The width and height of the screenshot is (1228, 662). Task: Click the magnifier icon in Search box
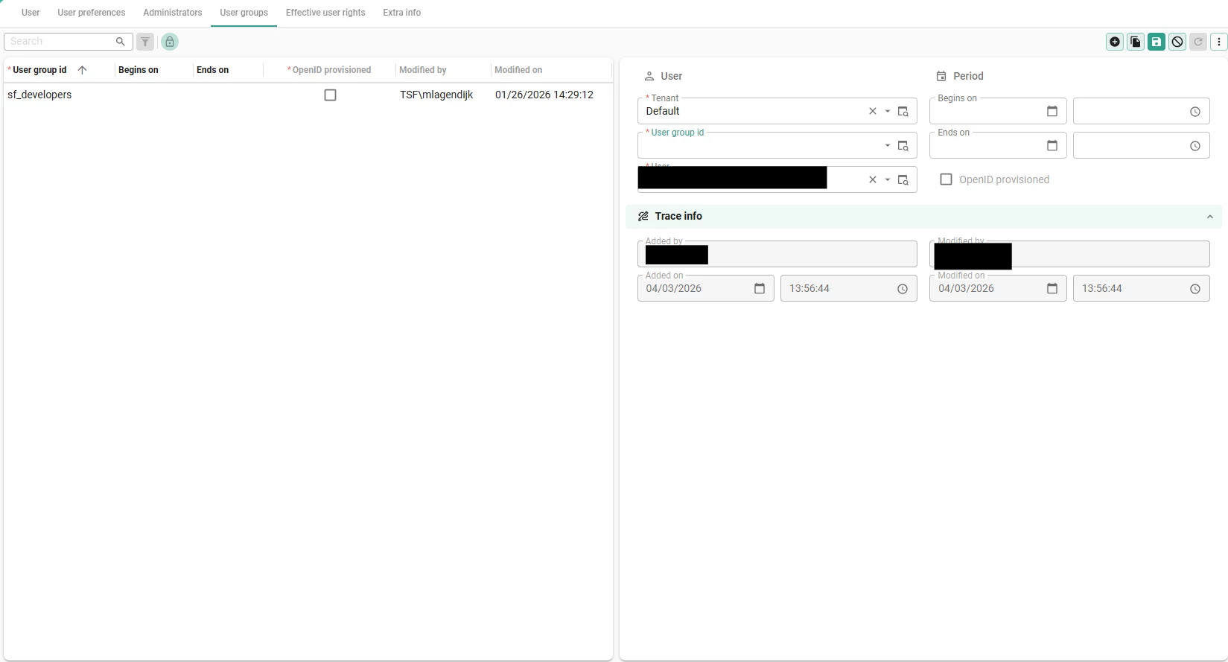121,42
